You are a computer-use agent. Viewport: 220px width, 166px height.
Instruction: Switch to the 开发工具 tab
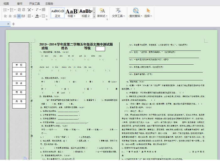pyautogui.click(x=35, y=3)
